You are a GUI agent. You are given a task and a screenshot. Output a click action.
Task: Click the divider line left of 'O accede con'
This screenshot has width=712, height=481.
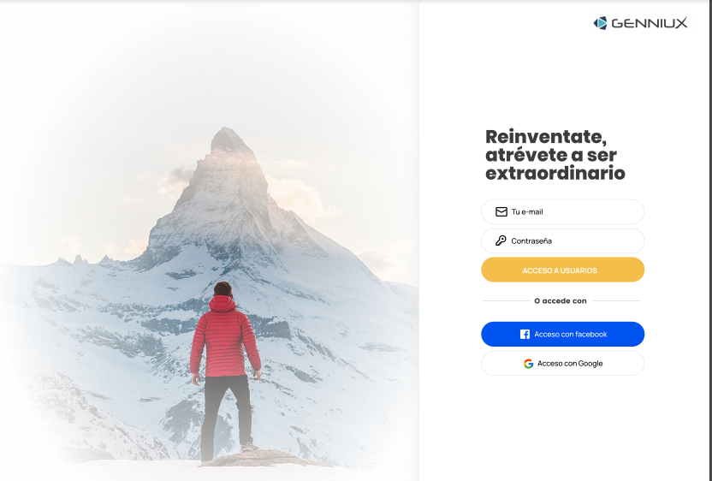506,300
